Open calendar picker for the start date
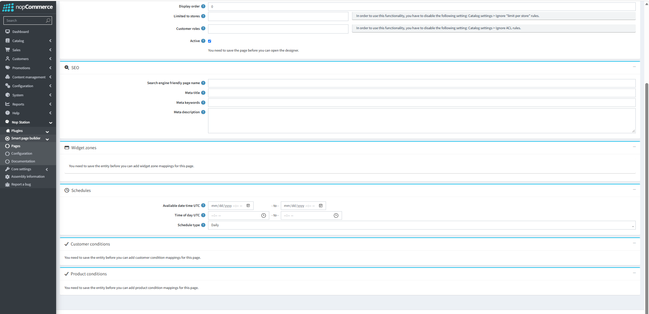 248,206
